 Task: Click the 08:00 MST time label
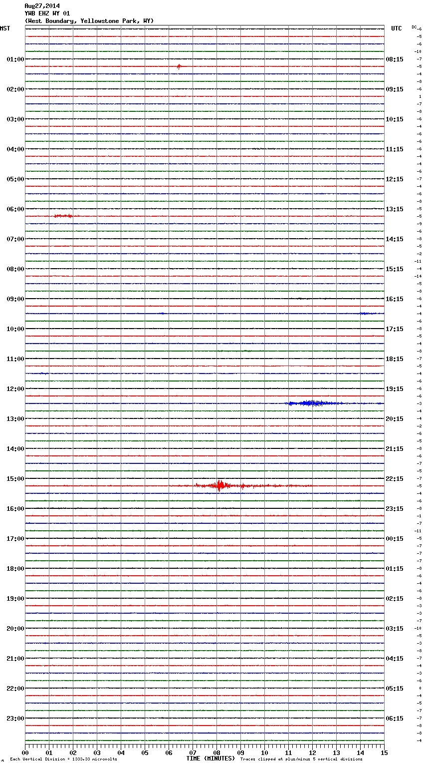(x=15, y=269)
